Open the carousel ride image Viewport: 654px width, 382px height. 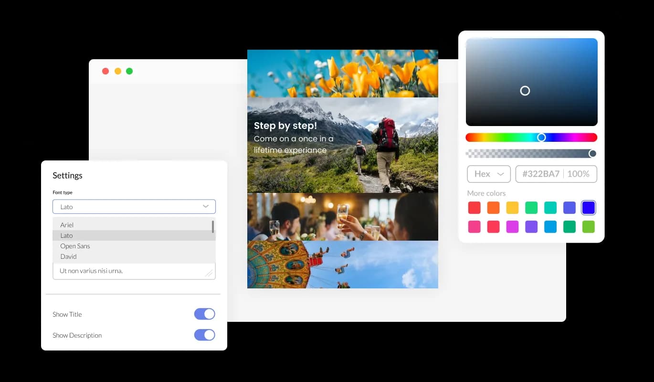[x=342, y=265]
